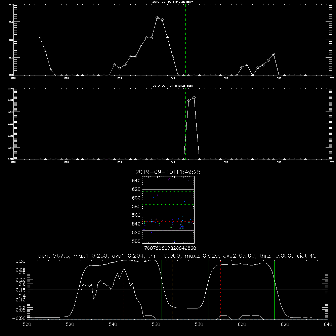Select the red dotted line at 590 in bottom plot
Viewport: 336px width, 336px height.
click(x=220, y=289)
